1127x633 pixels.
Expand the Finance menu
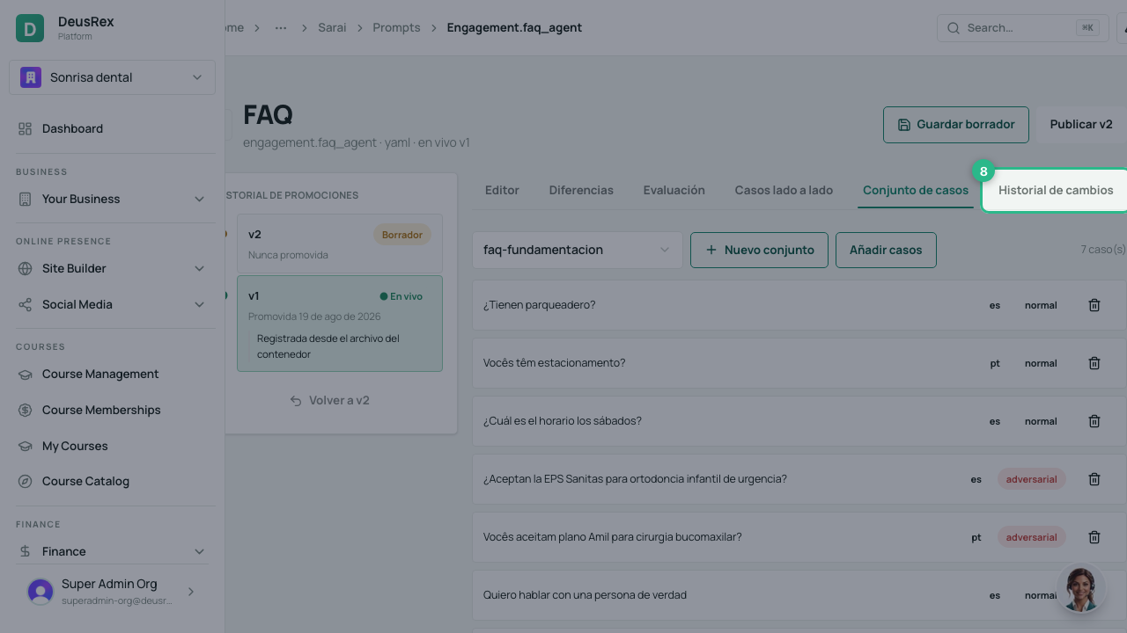click(x=112, y=551)
